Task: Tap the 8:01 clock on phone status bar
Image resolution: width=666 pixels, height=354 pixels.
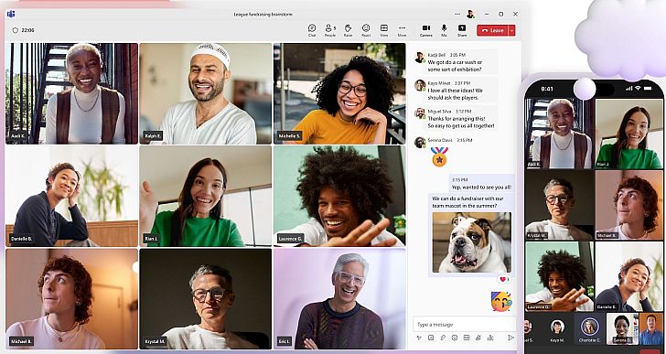Action: click(547, 89)
